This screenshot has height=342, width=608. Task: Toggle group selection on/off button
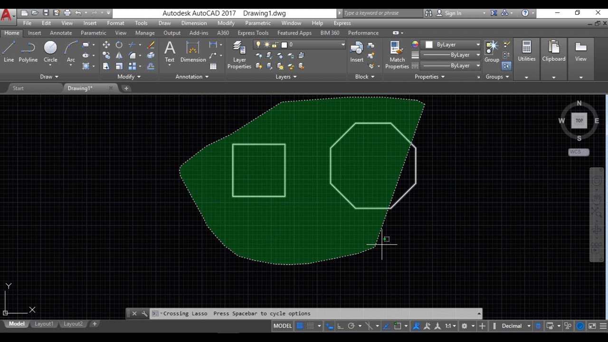506,66
